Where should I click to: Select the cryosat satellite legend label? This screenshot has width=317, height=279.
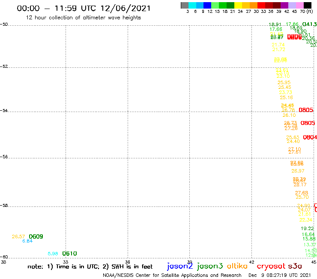click(x=271, y=267)
